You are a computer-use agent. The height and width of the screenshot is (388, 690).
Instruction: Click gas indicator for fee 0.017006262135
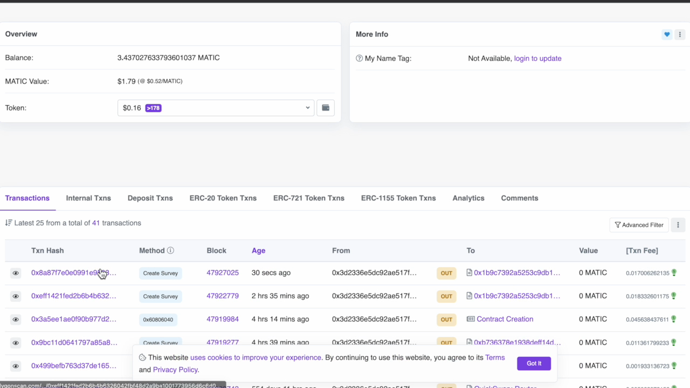674,273
